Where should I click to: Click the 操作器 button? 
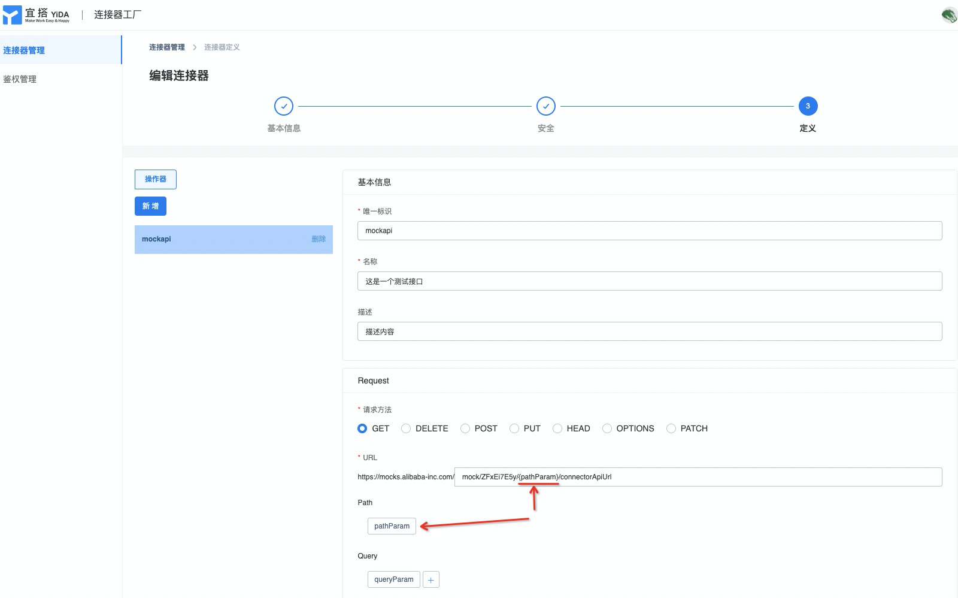tap(155, 179)
